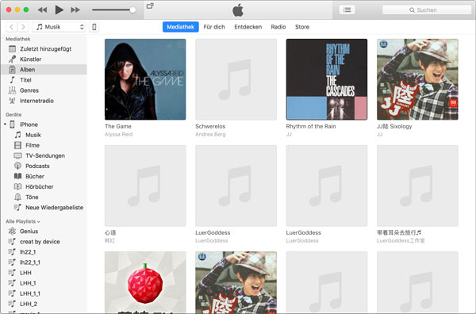Screen dimensions: 476x314
Task: Open Bücher under iPhone
Action: coord(44,176)
